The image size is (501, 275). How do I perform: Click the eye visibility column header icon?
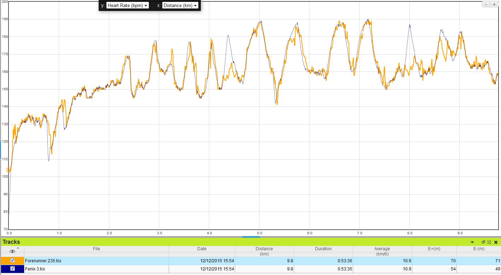tap(12, 251)
